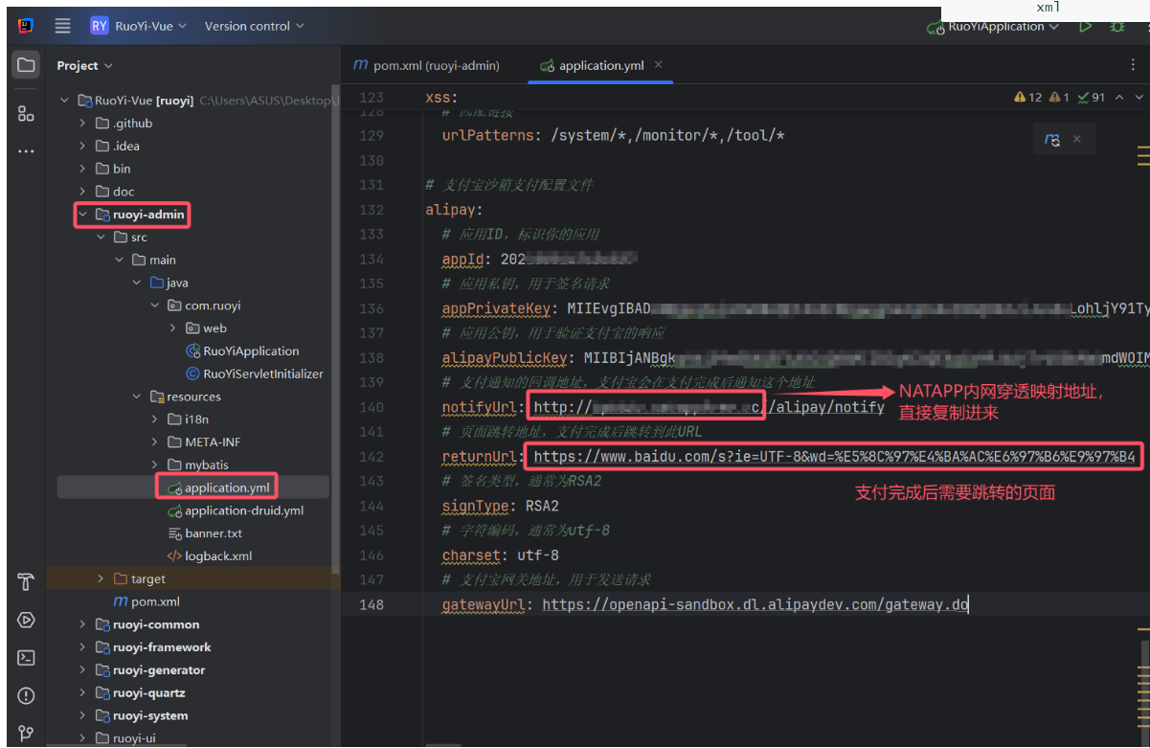
Task: Open the Terminal tool window
Action: point(26,658)
